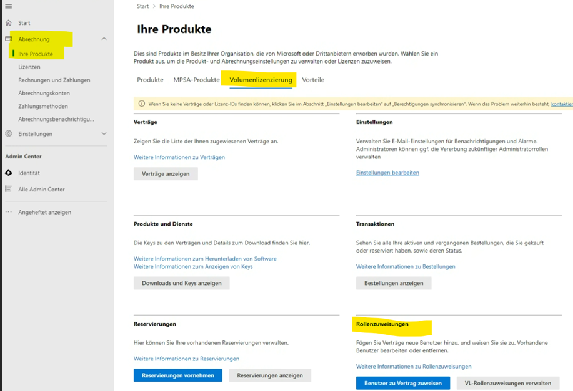Click the ellipsis next to Angeheftet anzeigen
The width and height of the screenshot is (573, 391).
[9, 212]
